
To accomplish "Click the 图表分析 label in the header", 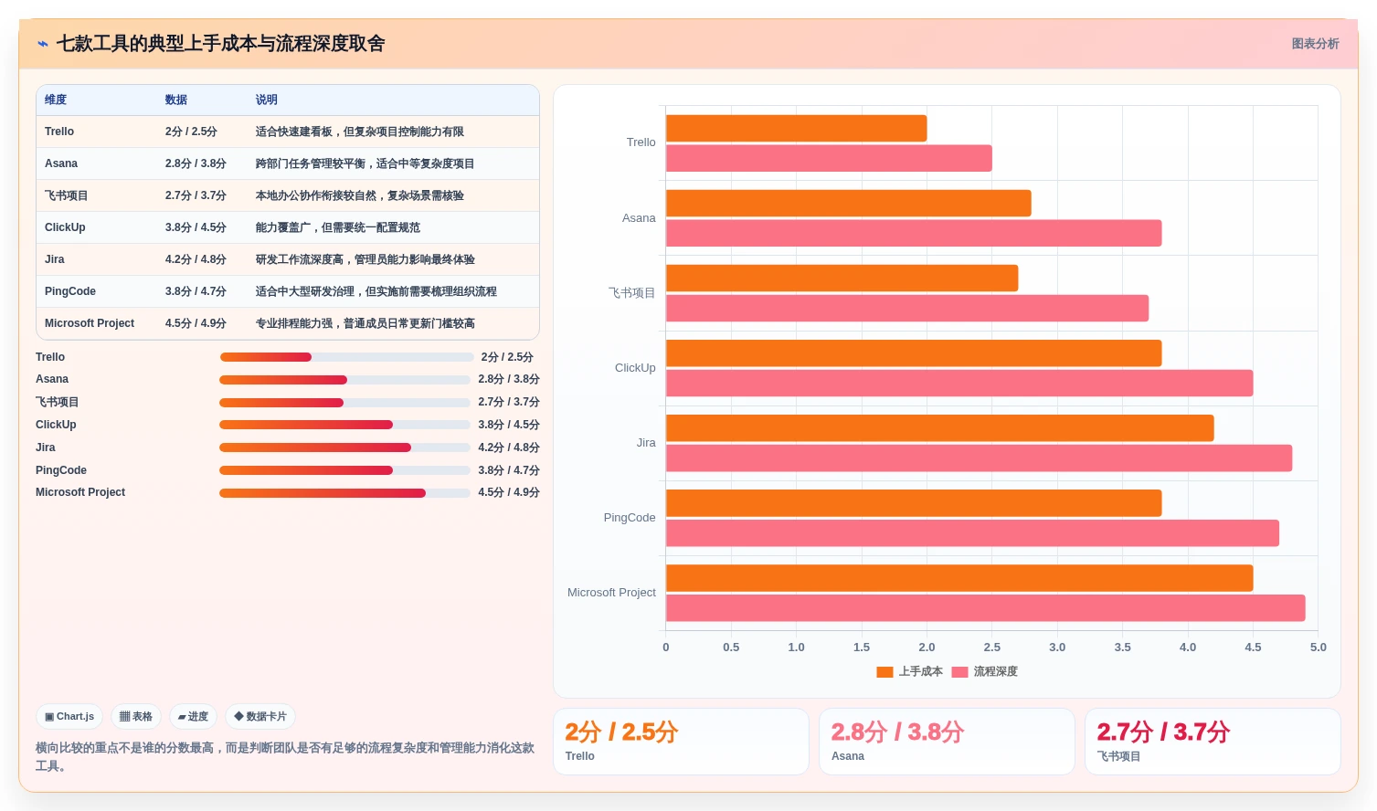I will (x=1315, y=44).
